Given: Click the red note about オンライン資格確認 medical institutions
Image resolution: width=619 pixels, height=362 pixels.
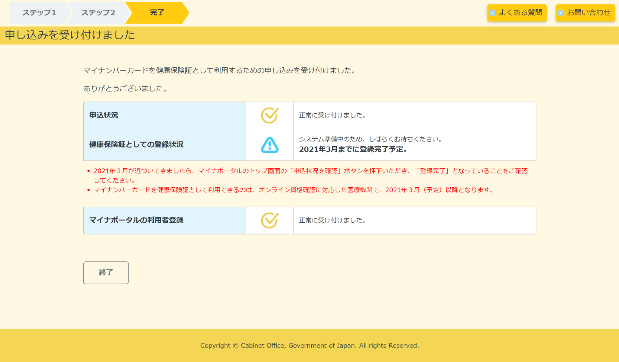Looking at the screenshot, I should click(x=294, y=190).
